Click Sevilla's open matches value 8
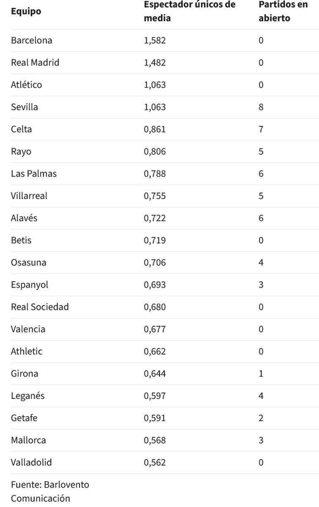The width and height of the screenshot is (319, 507). coord(261,107)
